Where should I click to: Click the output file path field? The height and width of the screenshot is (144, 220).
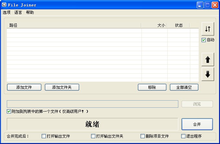click(x=92, y=104)
